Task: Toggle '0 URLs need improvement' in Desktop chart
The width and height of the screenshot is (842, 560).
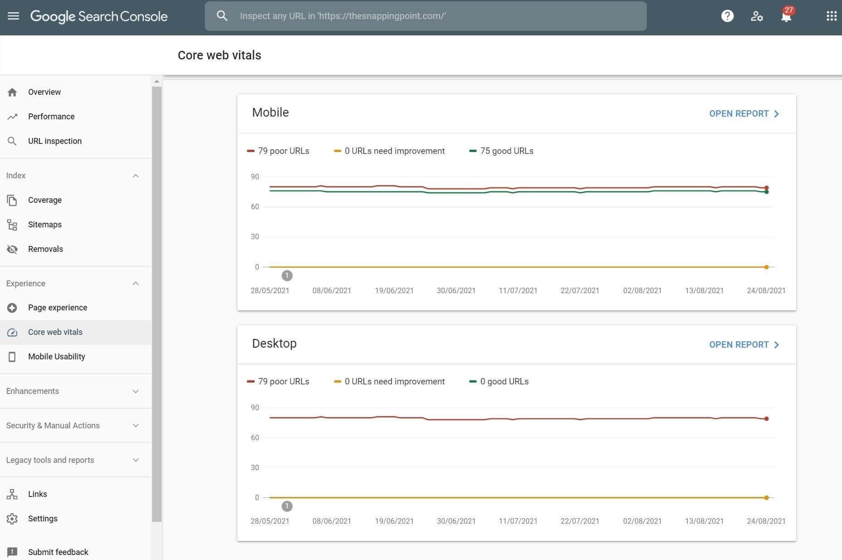Action: (x=389, y=381)
